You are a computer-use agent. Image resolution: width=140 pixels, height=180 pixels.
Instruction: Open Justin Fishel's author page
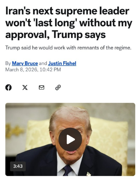62,63
